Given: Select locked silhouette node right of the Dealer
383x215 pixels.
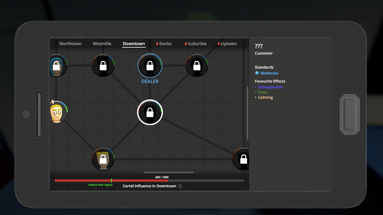Looking at the screenshot, I should [x=197, y=65].
